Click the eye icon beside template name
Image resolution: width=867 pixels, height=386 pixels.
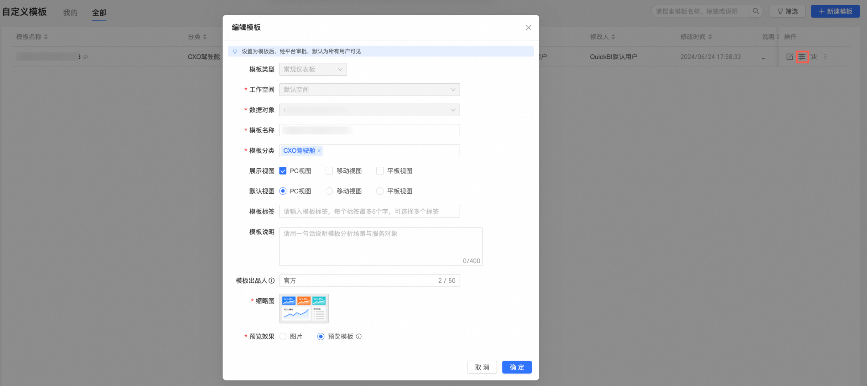pyautogui.click(x=86, y=57)
